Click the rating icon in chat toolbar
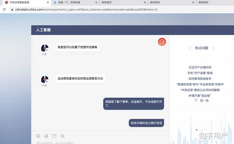The width and height of the screenshot is (234, 144). [x=62, y=136]
